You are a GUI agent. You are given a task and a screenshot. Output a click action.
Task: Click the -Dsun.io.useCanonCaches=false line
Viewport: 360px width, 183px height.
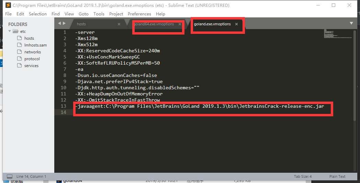(116, 75)
